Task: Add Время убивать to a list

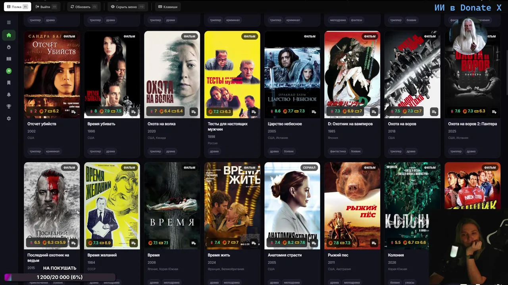Action: [x=133, y=112]
